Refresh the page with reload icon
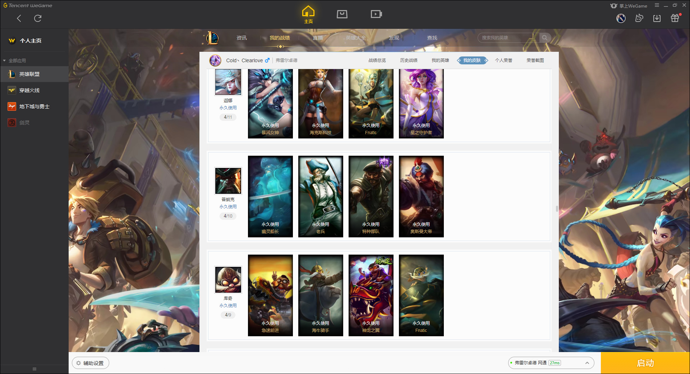This screenshot has width=690, height=374. (38, 18)
